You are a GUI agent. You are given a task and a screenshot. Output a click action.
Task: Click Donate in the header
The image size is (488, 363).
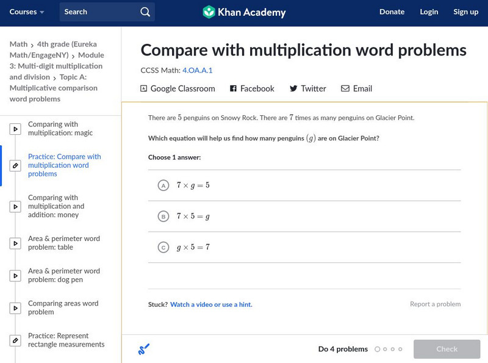point(392,12)
